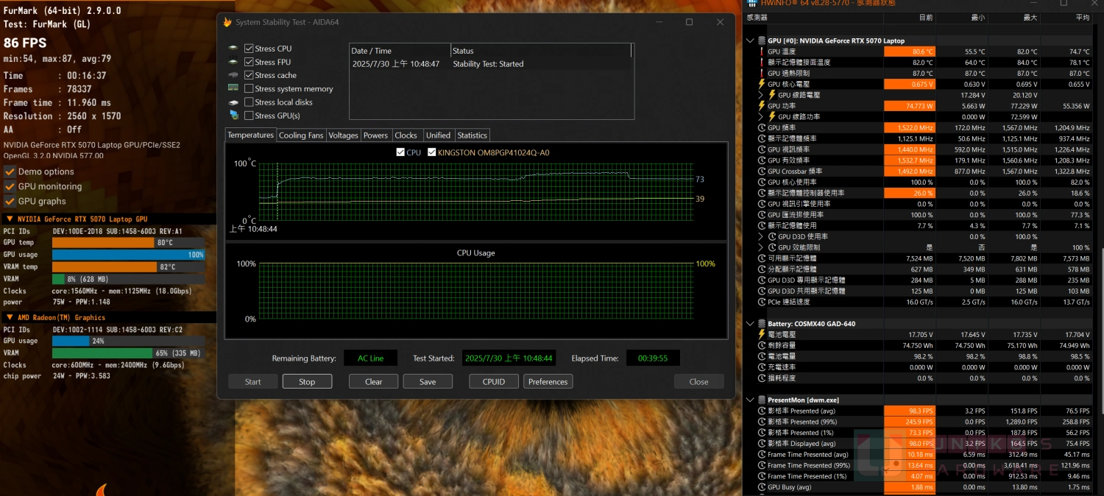
Task: Switch to the Voltages tab
Action: click(x=343, y=135)
